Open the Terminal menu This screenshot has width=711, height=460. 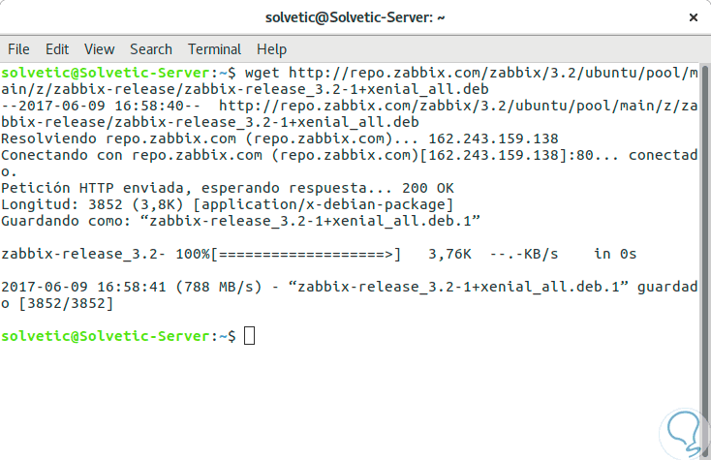(x=214, y=48)
